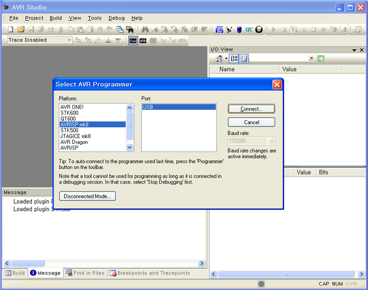
Task: Select STK600 in the Platform list
Action: click(93, 113)
